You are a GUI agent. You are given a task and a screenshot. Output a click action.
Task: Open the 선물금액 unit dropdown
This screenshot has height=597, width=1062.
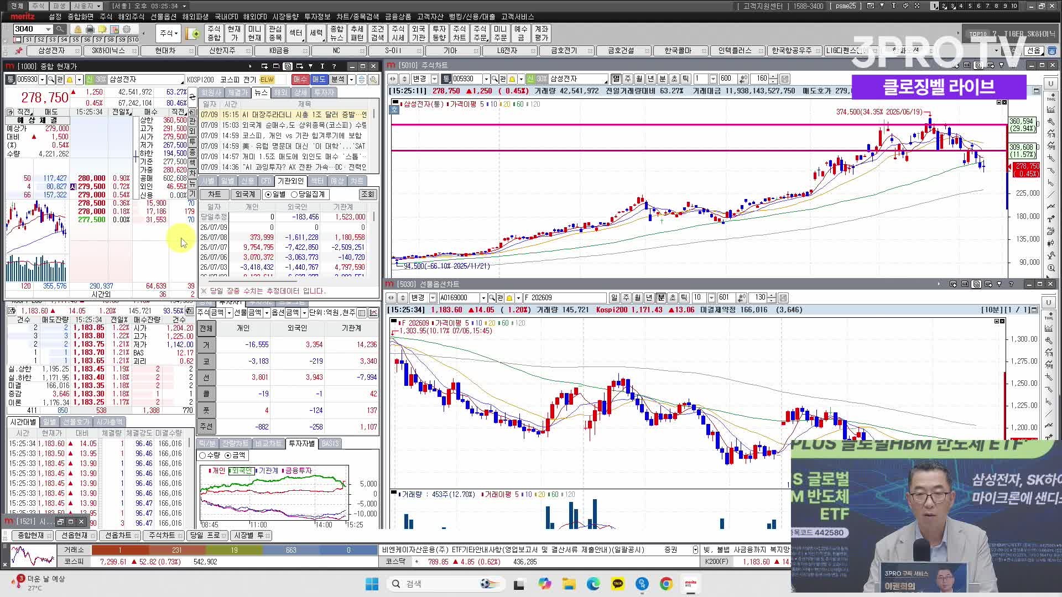(x=267, y=313)
